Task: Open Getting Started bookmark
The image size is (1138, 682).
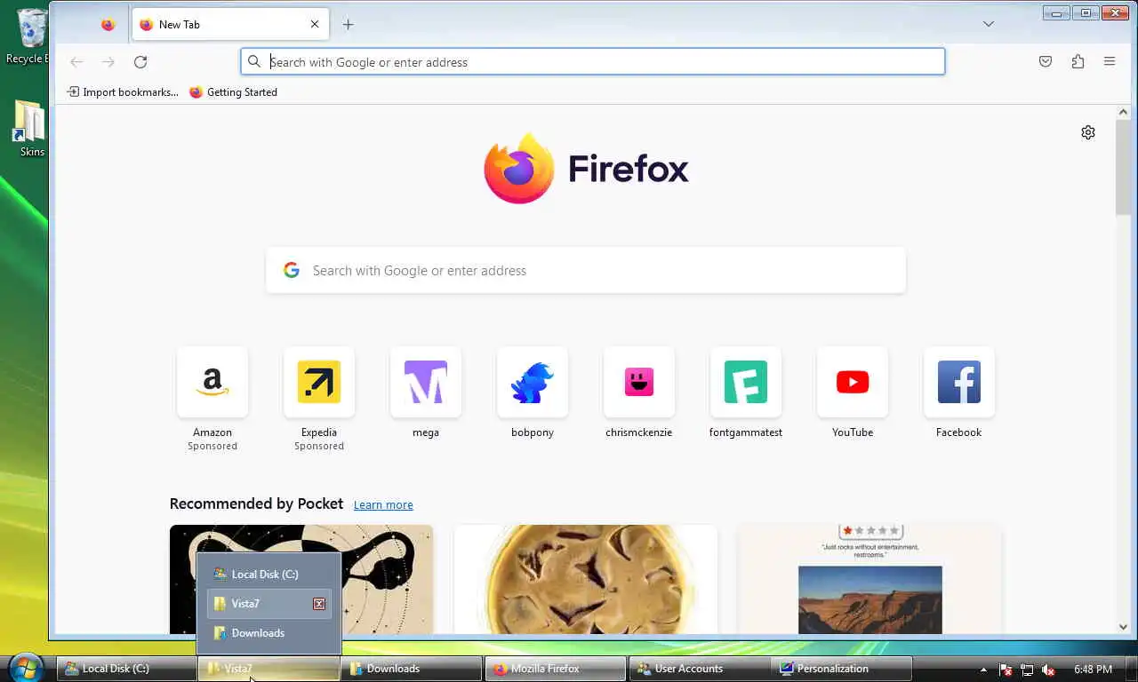Action: click(x=233, y=92)
